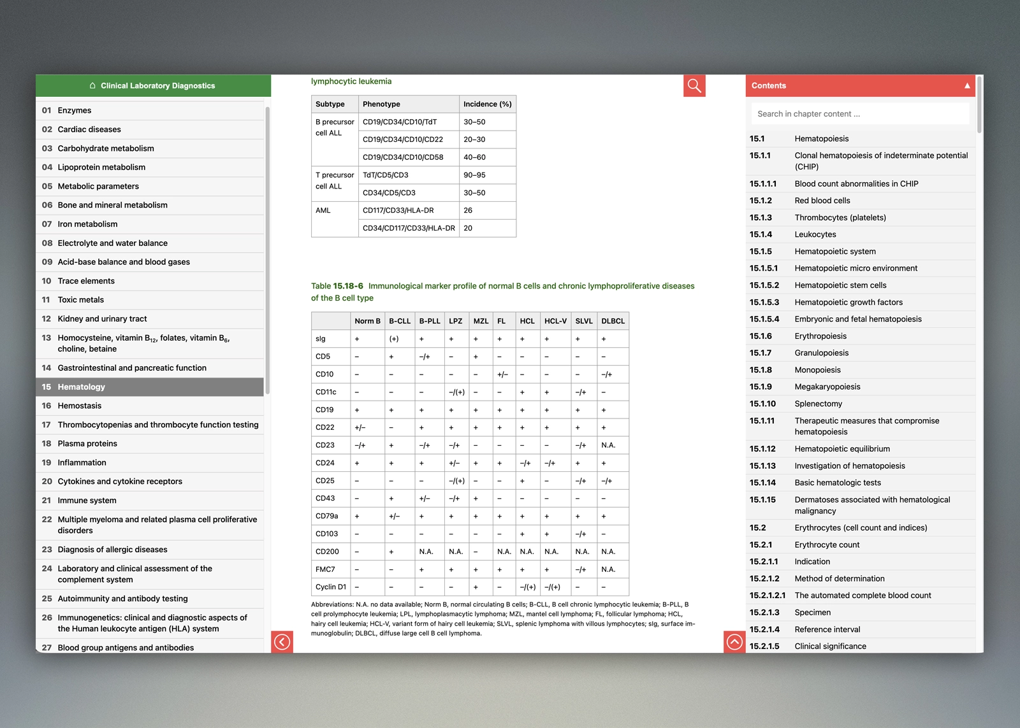Screen dimensions: 1020x728
Task: Go to section 15.2.1.4 Reference interval
Action: click(827, 629)
